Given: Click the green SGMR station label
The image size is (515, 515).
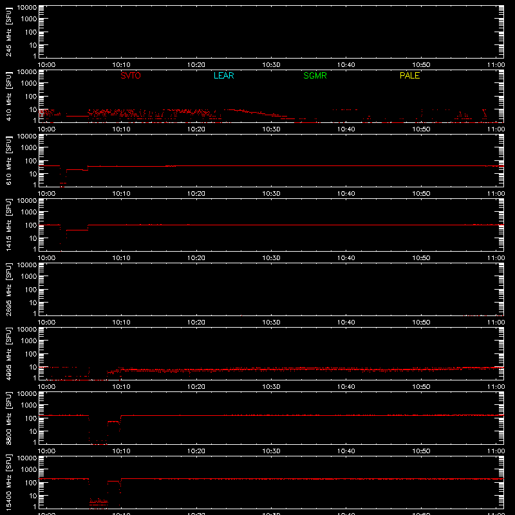Looking at the screenshot, I should [315, 75].
